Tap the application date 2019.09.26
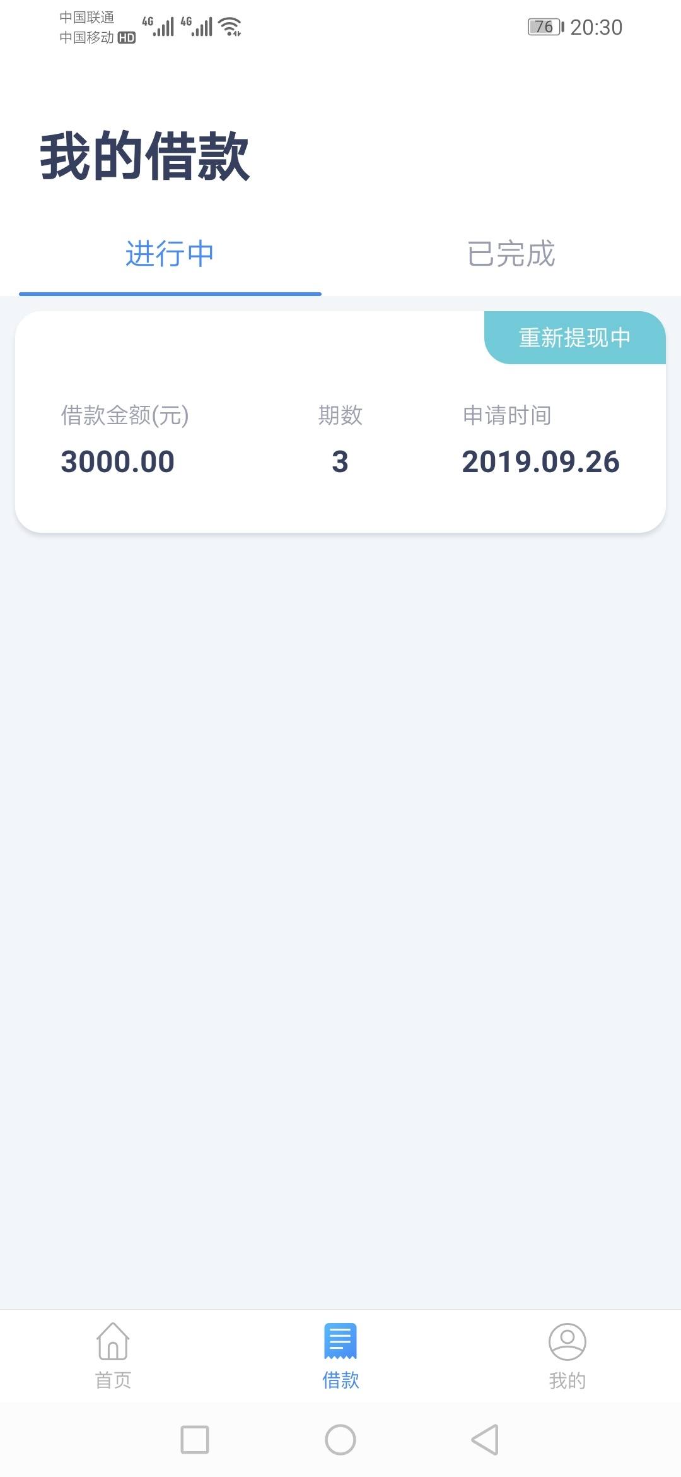681x1477 pixels. [541, 461]
